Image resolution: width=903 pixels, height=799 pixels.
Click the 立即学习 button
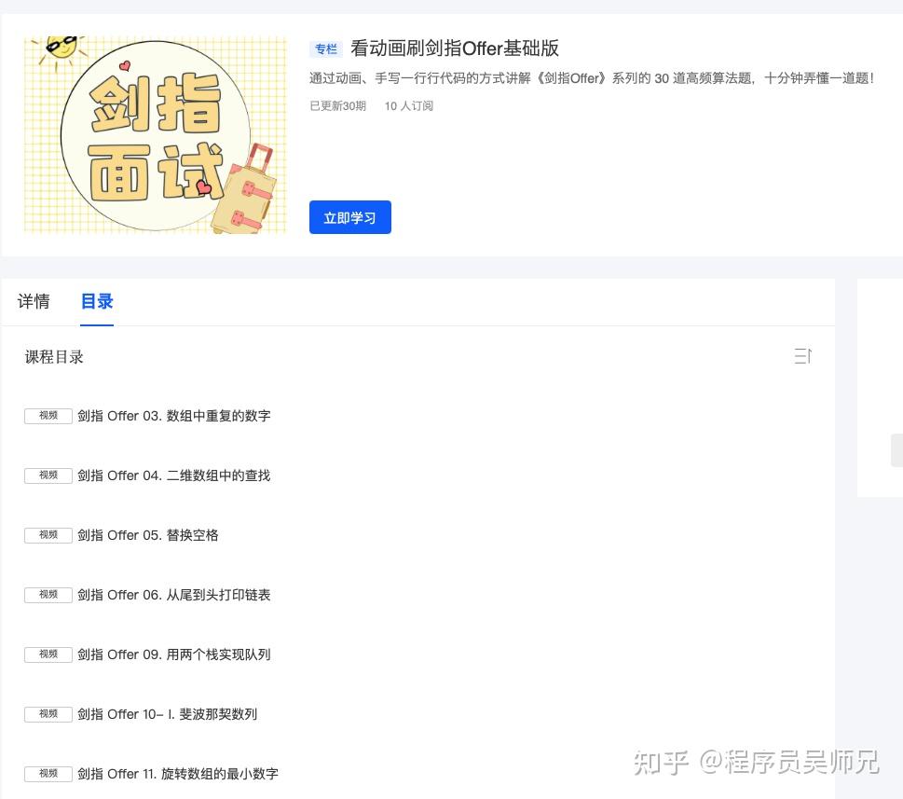(x=349, y=217)
